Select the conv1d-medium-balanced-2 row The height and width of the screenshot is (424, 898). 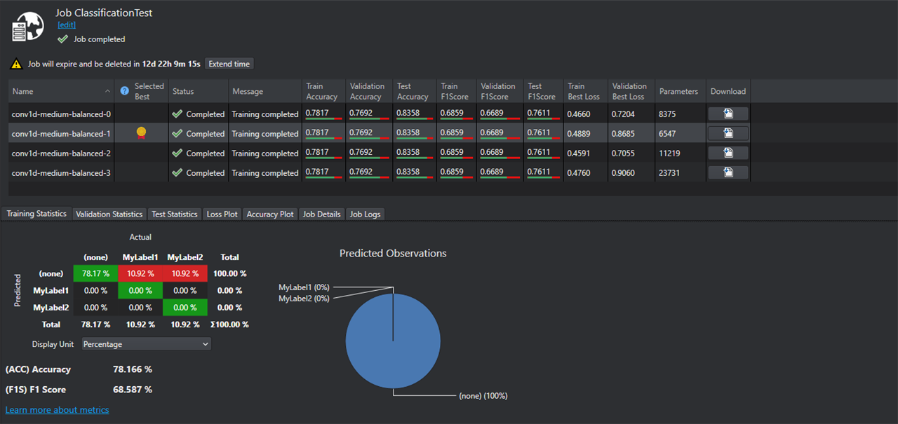(61, 153)
